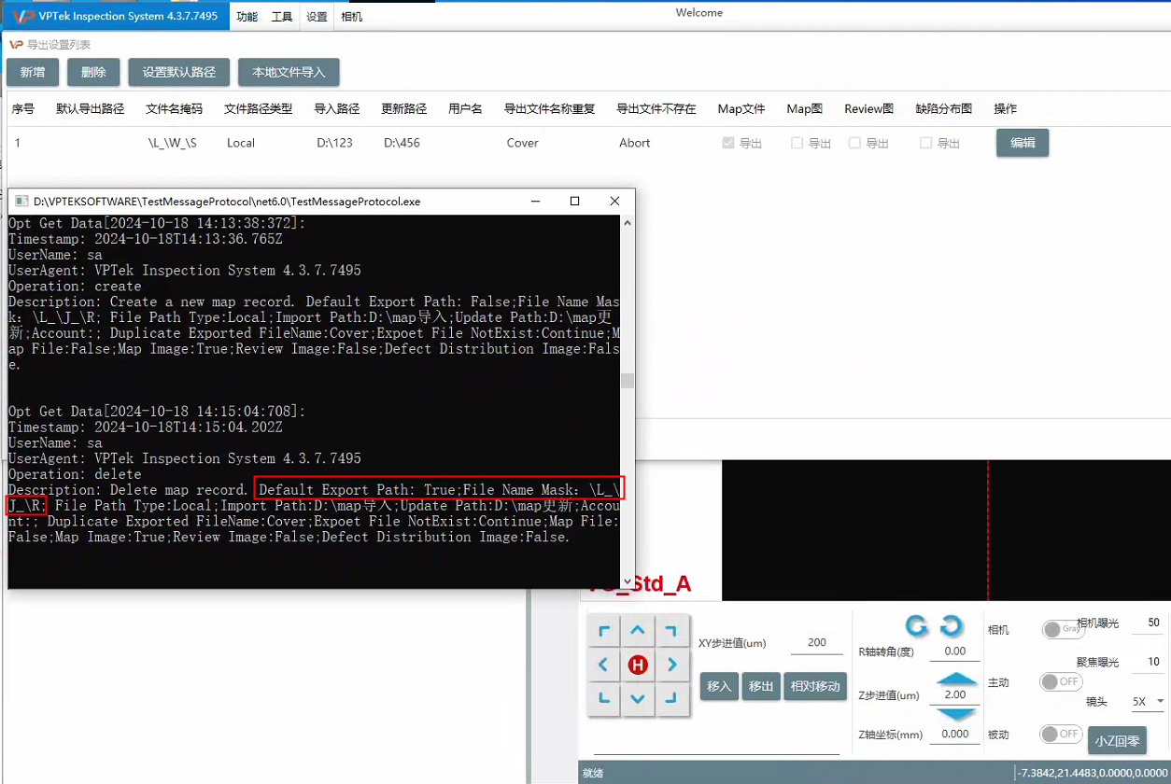This screenshot has height=784, width=1171.
Task: Click the Z步进值 field showing 2.00
Action: pos(954,695)
